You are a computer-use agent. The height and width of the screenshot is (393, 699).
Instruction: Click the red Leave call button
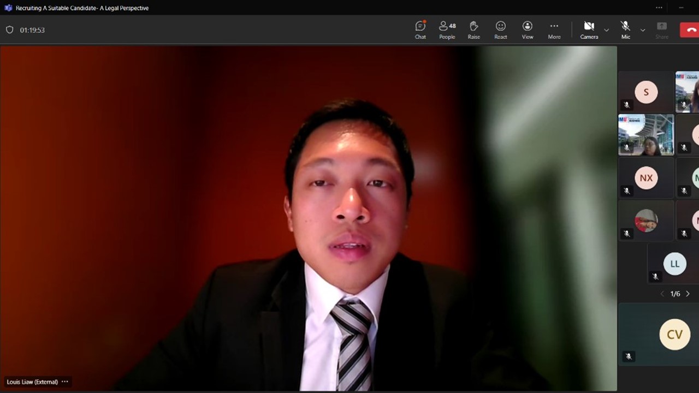coord(690,30)
